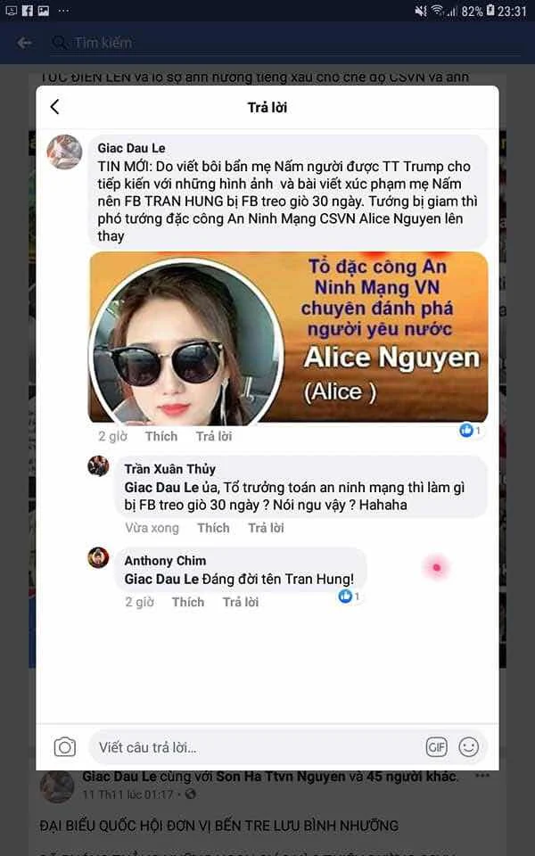
Task: Open Giac Dau Le's profile avatar
Action: click(64, 152)
